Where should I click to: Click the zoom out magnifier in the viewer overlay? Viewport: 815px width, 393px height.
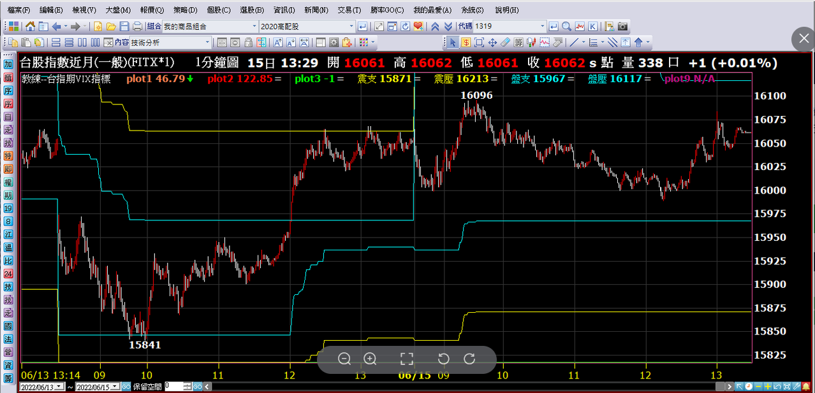tap(344, 359)
